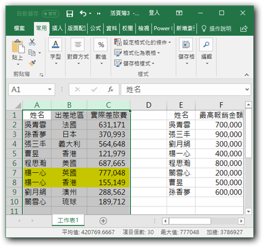
Task: Click the Paste clipboard icon
Action: pyautogui.click(x=18, y=47)
